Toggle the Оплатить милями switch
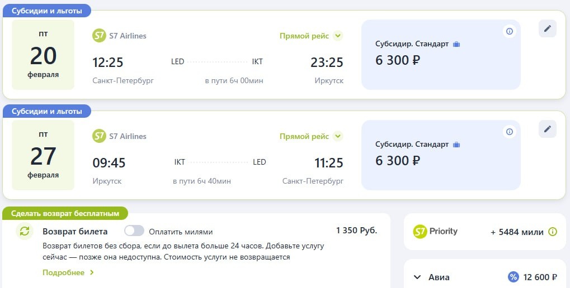Viewport: 570px width, 288px height. [x=134, y=231]
